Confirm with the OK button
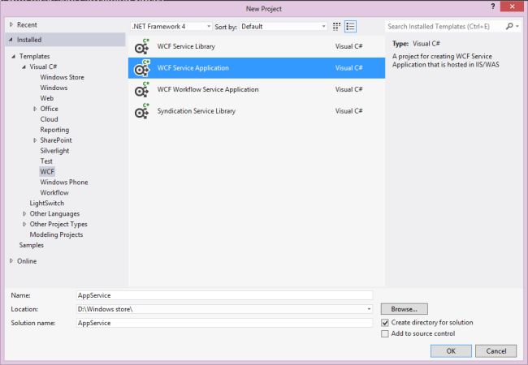The image size is (528, 365). (x=451, y=351)
